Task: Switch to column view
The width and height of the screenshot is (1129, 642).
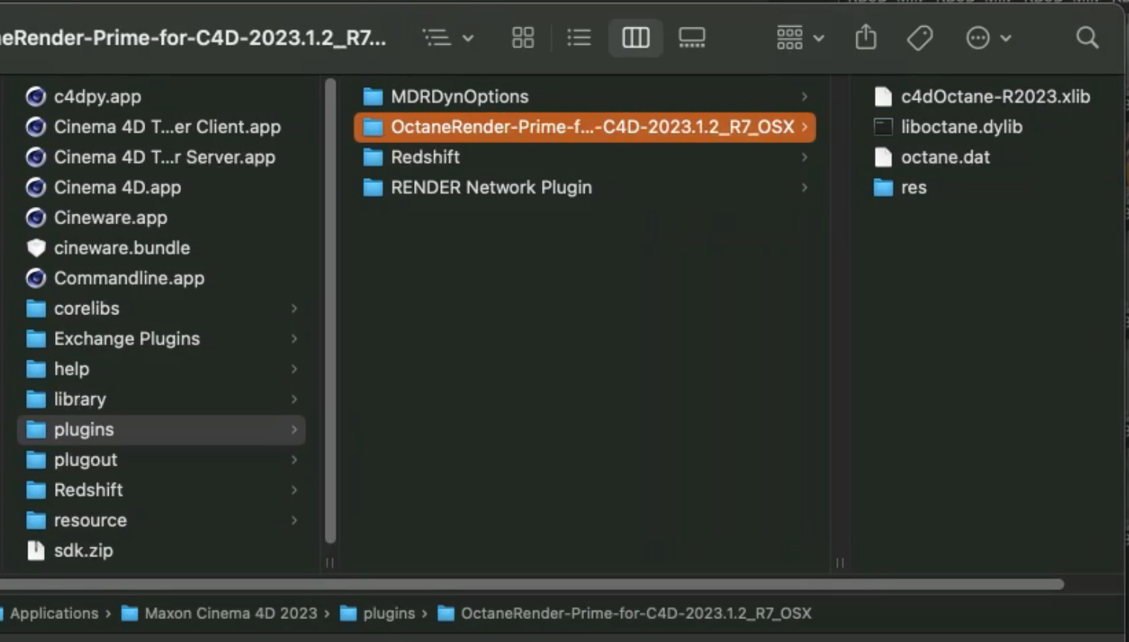Action: pos(635,37)
